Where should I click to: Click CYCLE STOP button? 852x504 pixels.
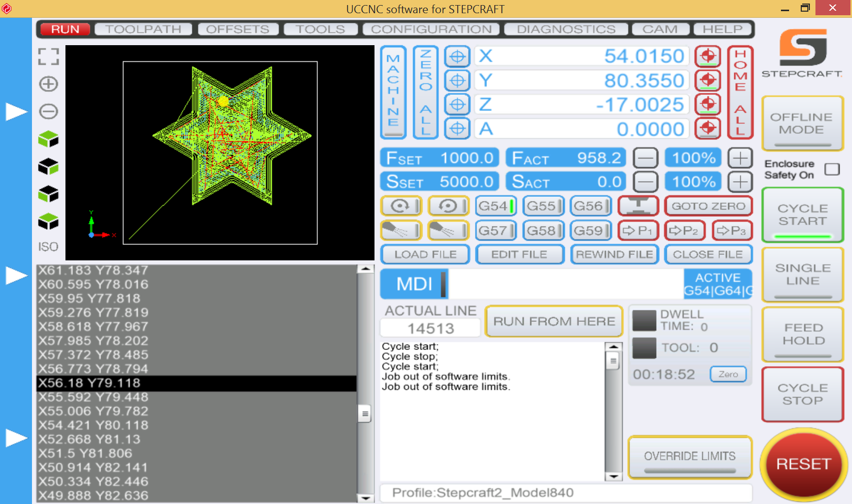[x=803, y=394]
